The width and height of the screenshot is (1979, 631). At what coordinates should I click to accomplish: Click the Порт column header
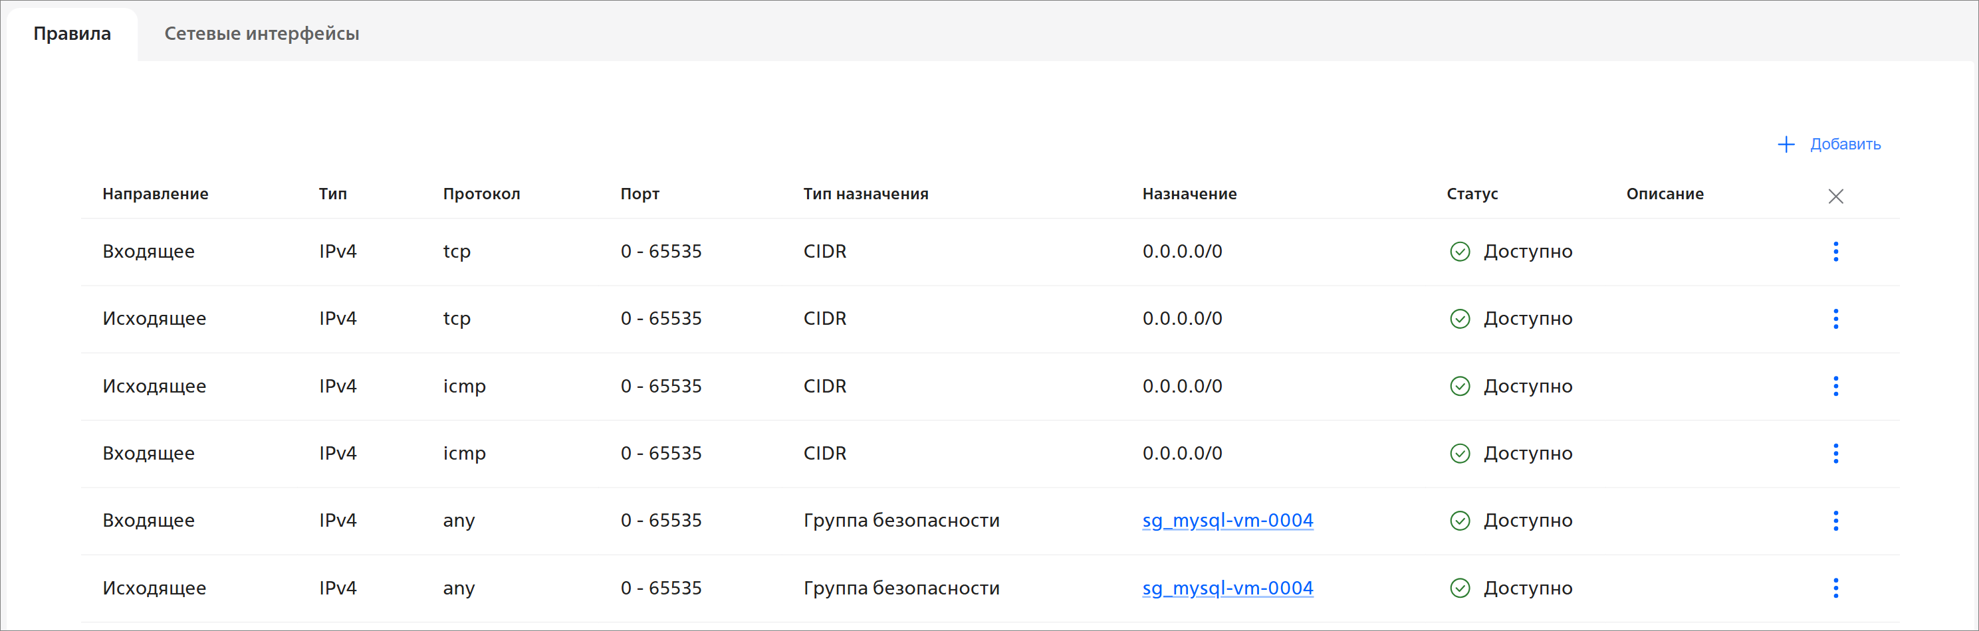point(640,194)
